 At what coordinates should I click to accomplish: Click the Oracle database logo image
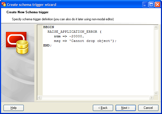point(17,43)
